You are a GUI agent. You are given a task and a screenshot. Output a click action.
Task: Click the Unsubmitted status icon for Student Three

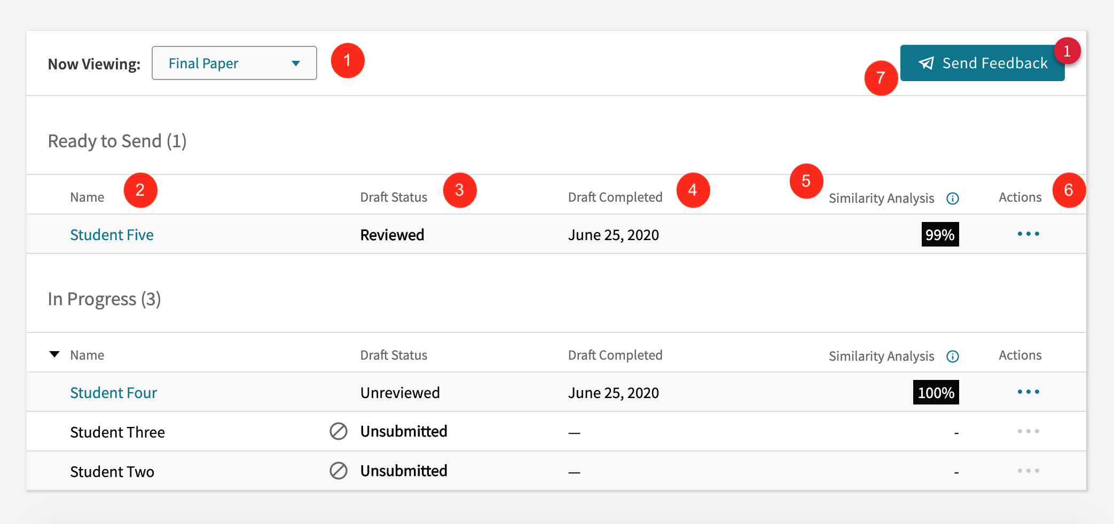point(339,431)
